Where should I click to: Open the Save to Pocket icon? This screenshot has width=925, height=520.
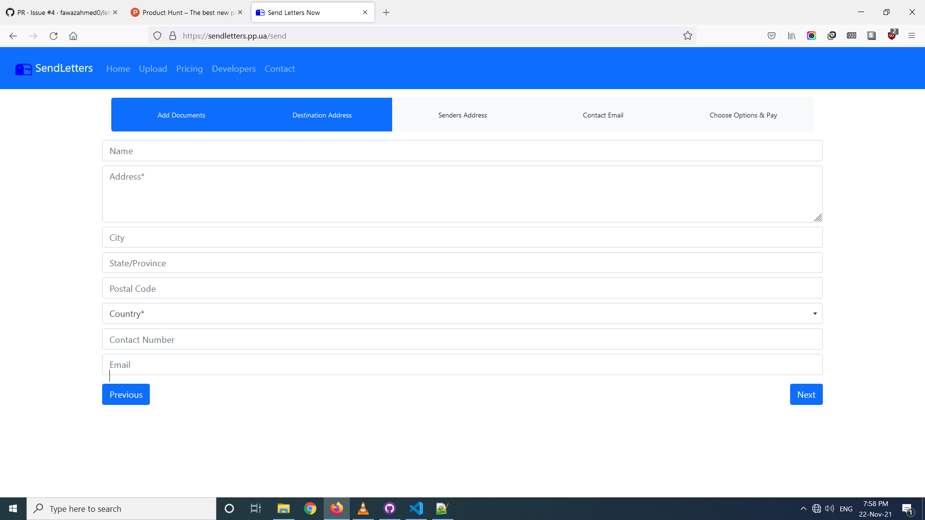click(771, 36)
